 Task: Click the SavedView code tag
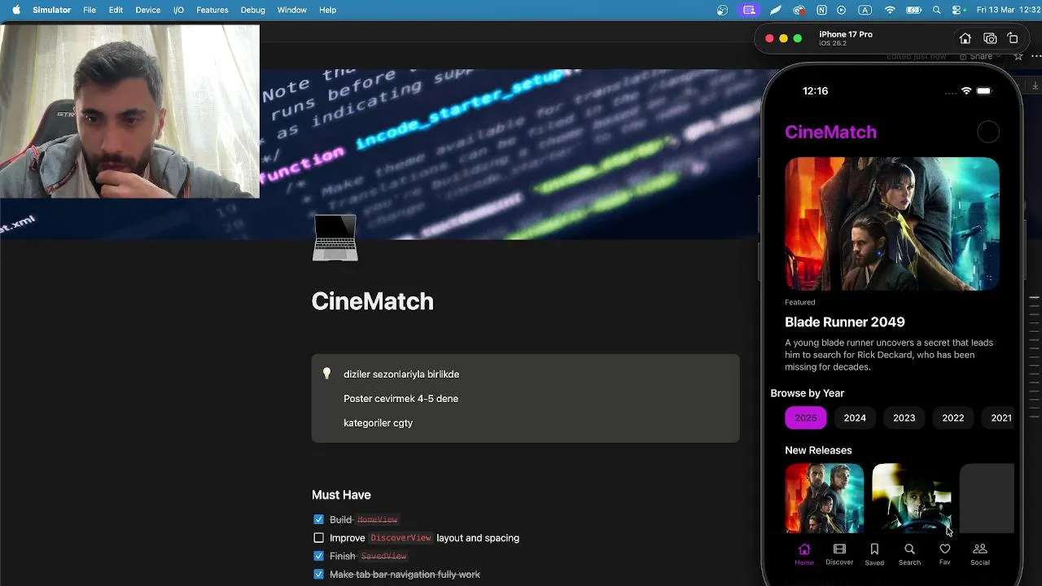(x=383, y=556)
